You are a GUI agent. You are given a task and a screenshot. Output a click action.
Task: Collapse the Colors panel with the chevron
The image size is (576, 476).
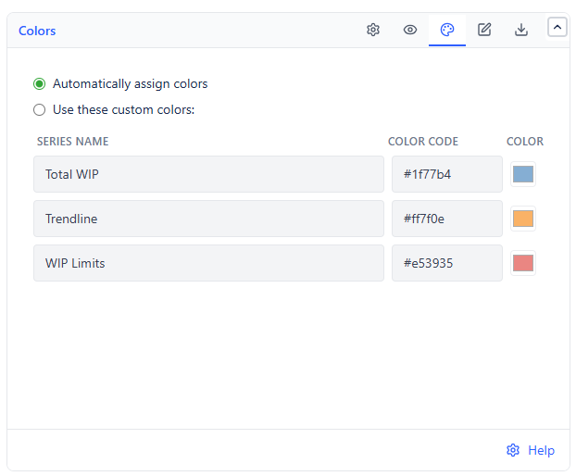tap(557, 27)
